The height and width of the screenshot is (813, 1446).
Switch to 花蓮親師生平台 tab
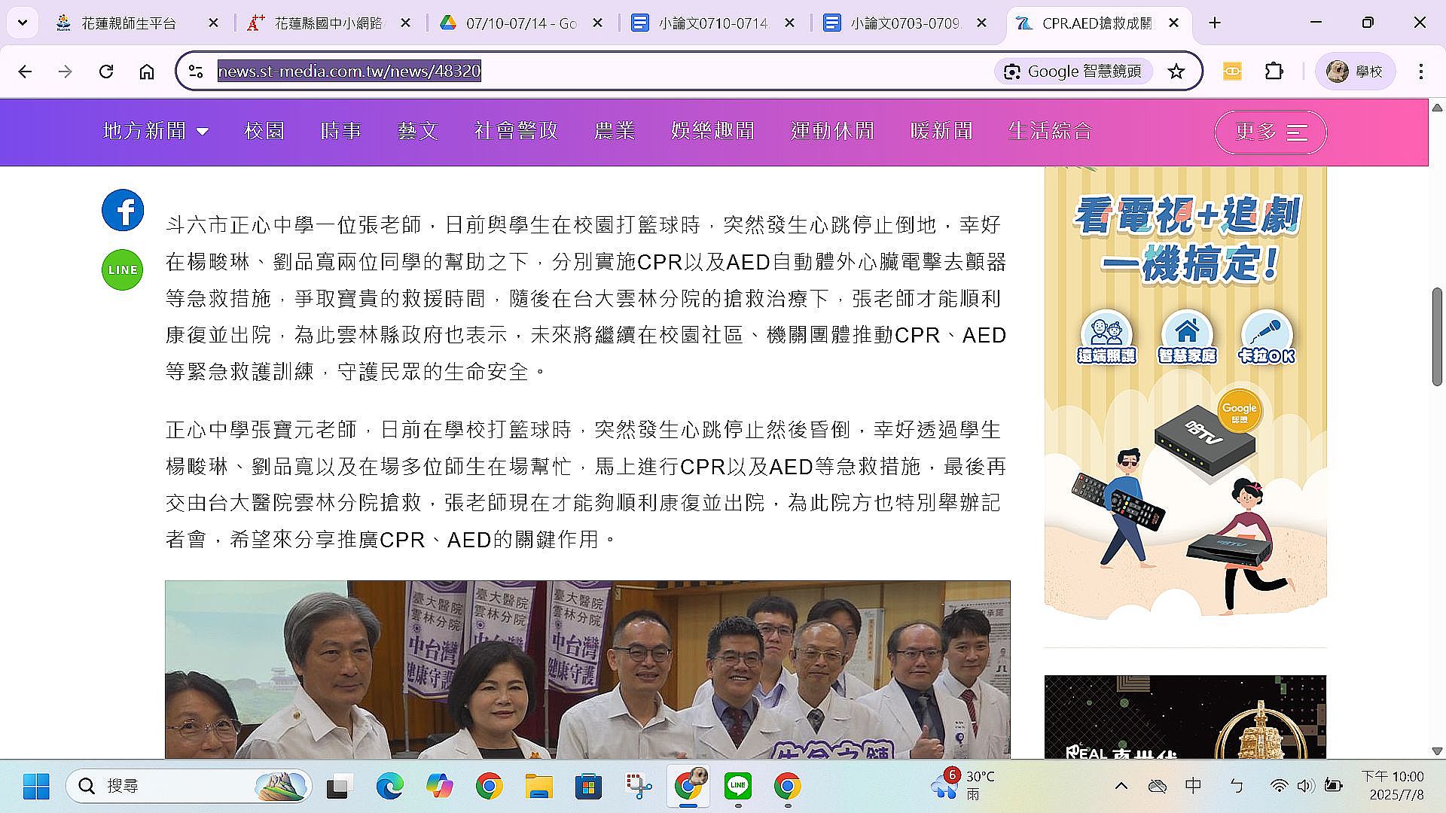128,23
